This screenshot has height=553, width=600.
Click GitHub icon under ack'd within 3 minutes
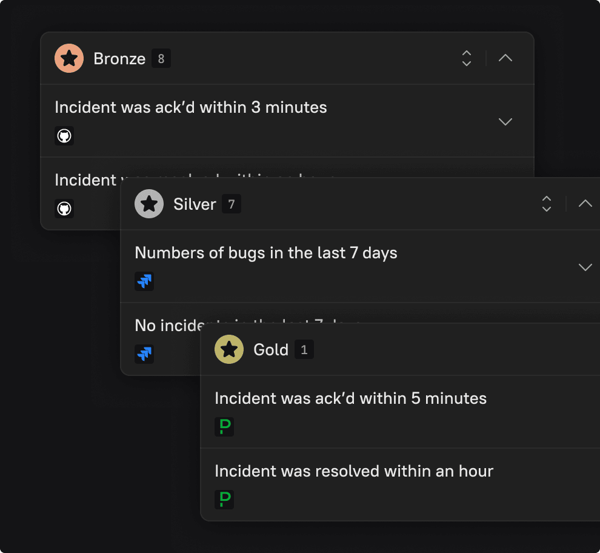pyautogui.click(x=64, y=136)
